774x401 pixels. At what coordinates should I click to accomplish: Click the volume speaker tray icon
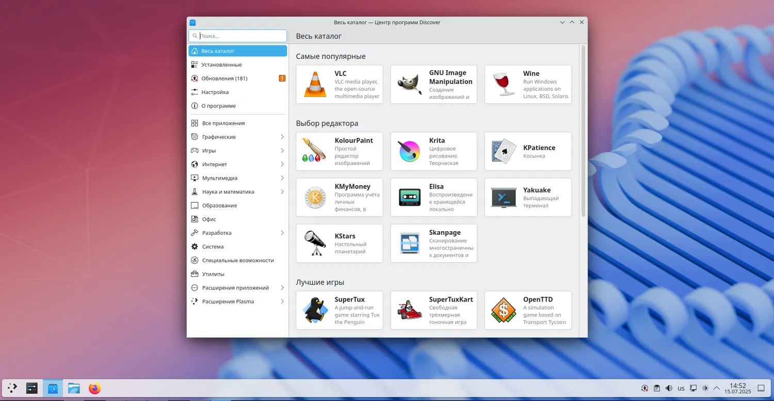[x=669, y=388]
